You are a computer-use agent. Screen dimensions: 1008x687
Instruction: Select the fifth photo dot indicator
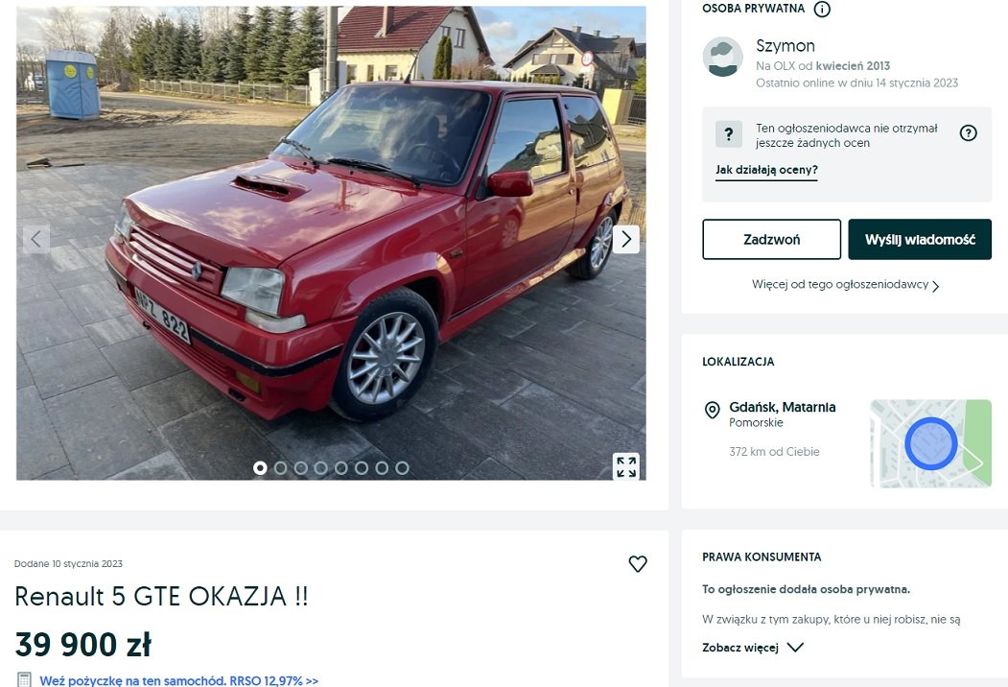pos(341,468)
